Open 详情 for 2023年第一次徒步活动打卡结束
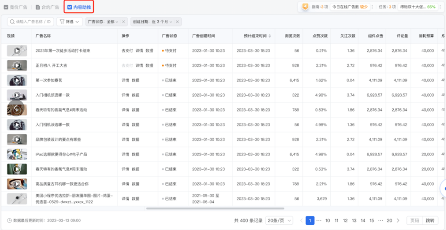This screenshot has width=446, height=230. pos(139,51)
